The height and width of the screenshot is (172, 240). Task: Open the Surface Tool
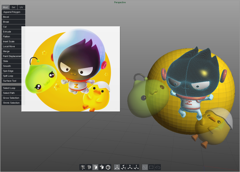click(x=12, y=81)
